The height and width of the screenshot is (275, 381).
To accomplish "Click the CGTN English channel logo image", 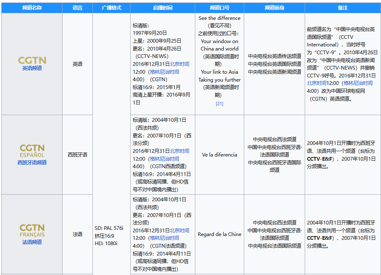I will click(32, 60).
